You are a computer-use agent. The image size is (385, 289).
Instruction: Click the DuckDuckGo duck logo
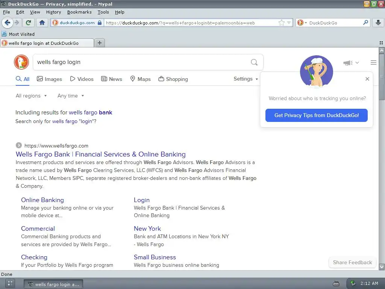tap(21, 62)
